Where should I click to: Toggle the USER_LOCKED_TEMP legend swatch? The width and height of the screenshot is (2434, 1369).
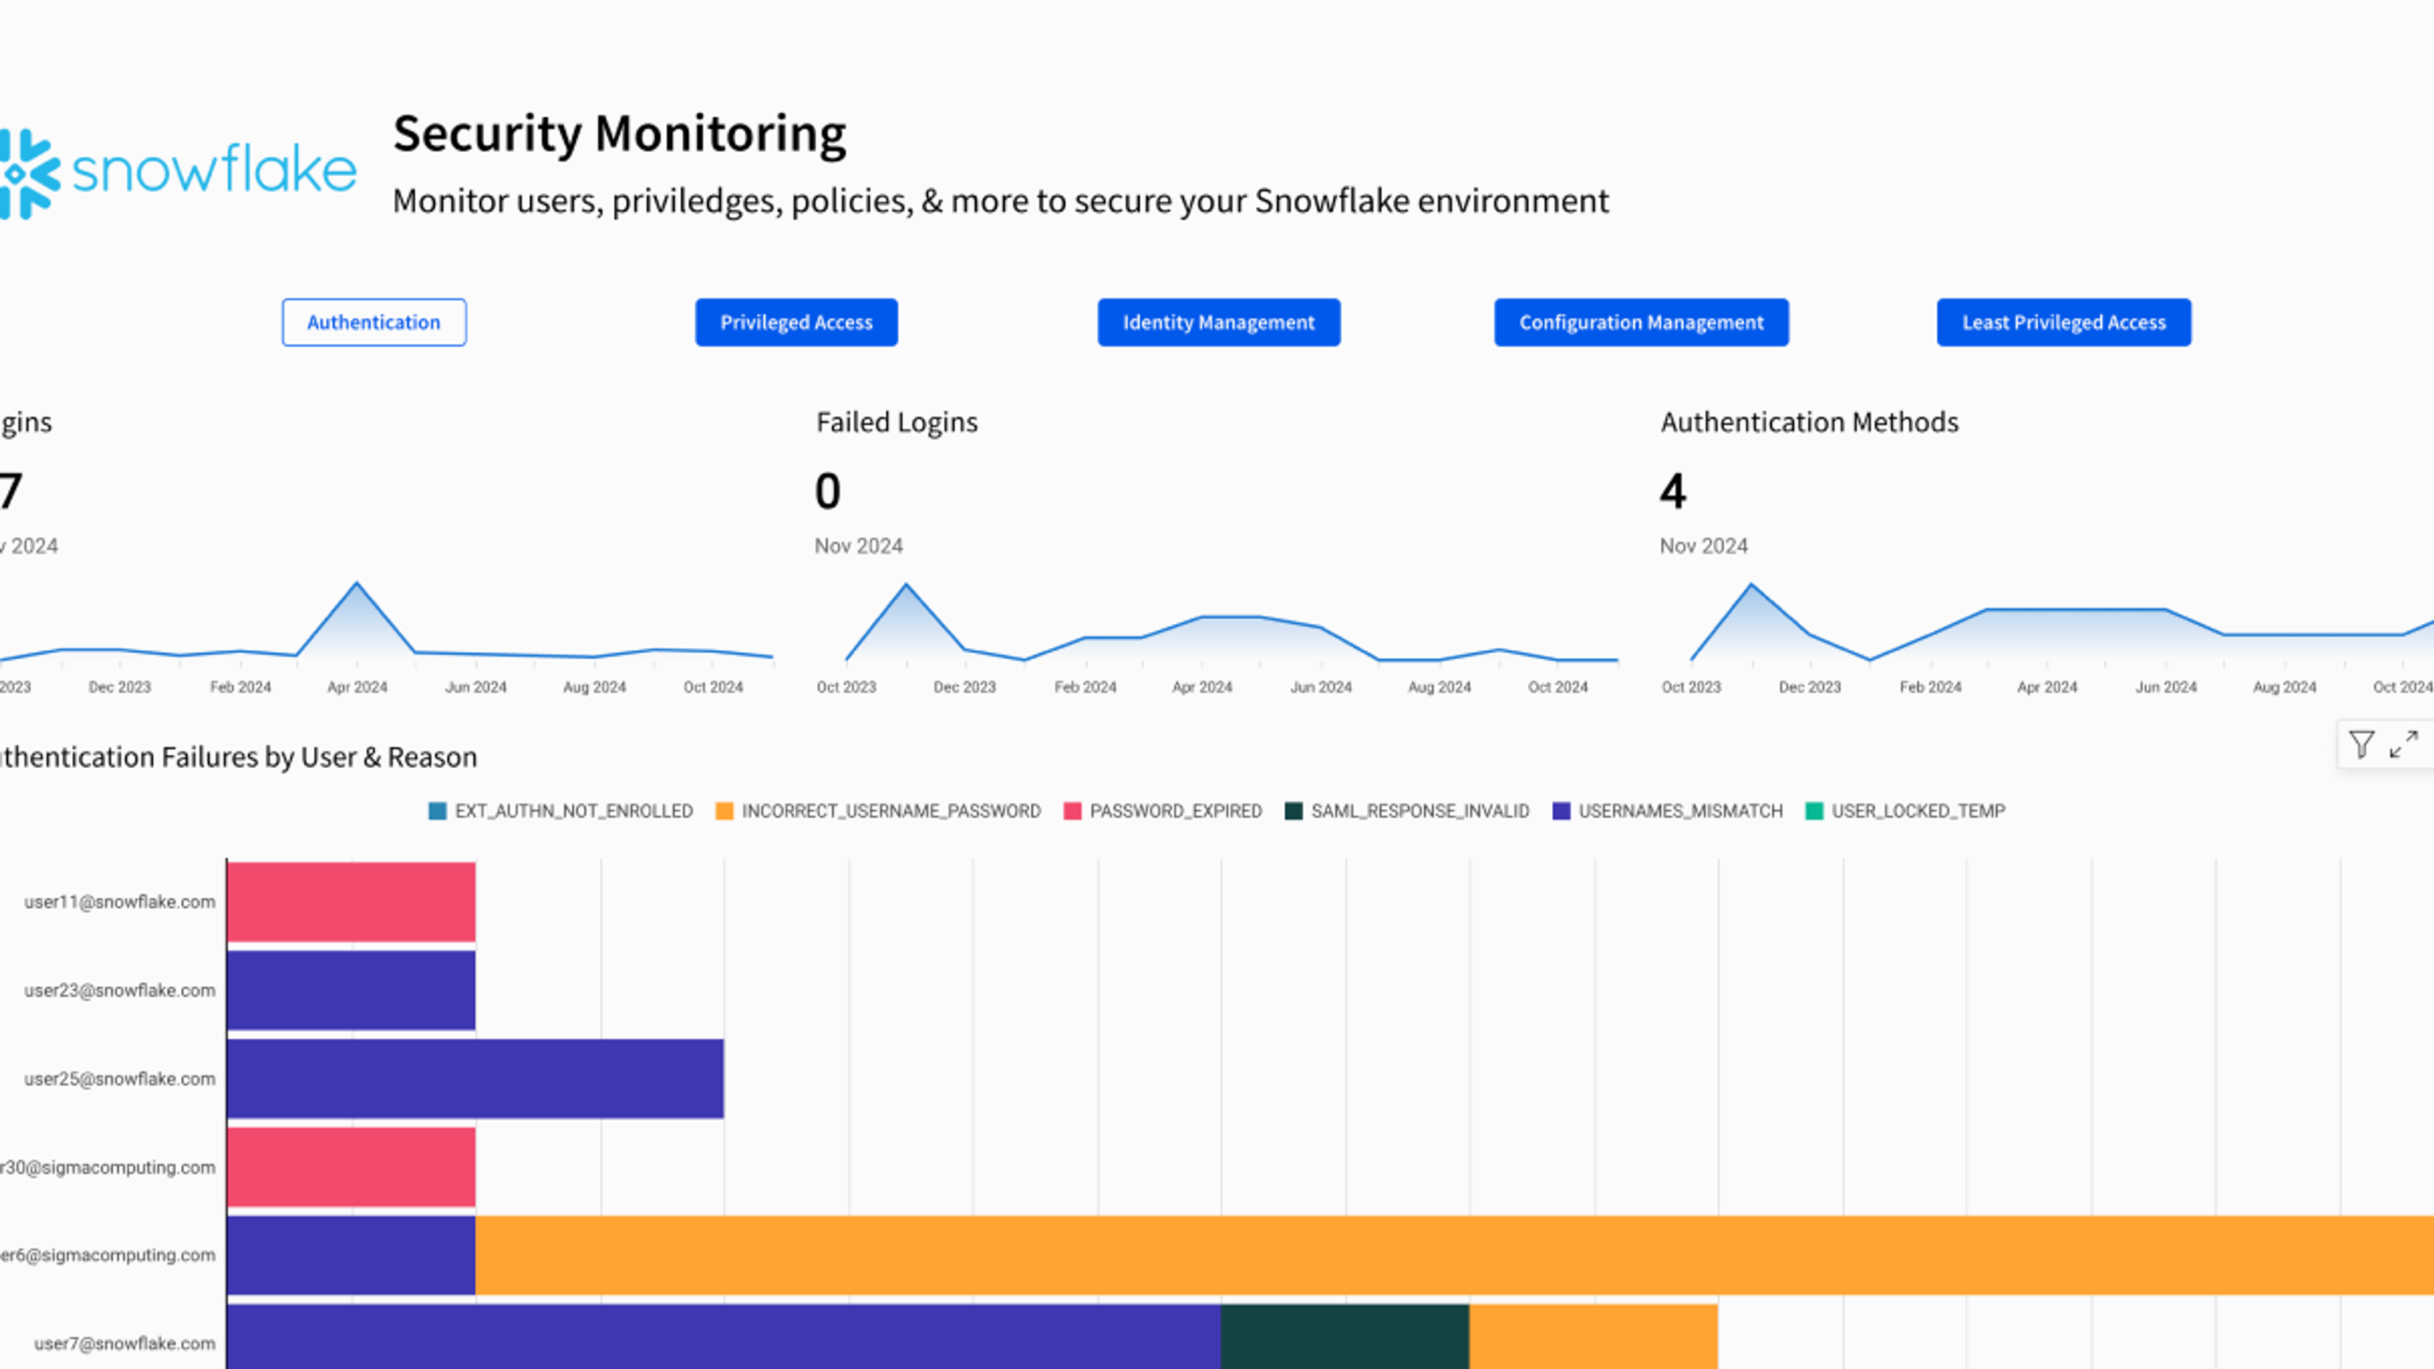click(x=1814, y=811)
